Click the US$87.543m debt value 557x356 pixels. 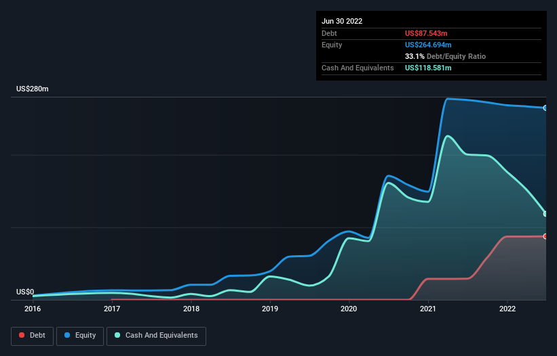pos(426,33)
